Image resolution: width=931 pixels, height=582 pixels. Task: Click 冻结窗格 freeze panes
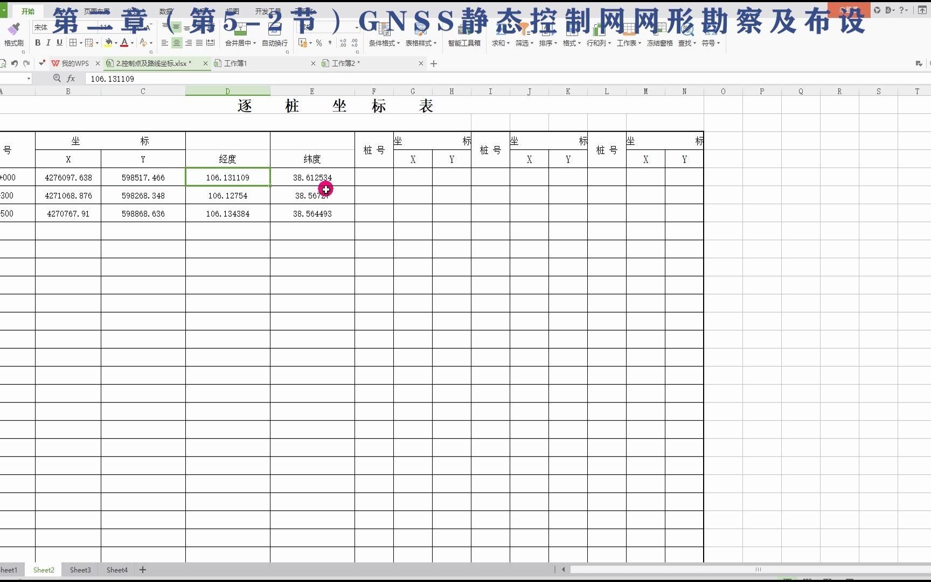point(659,36)
